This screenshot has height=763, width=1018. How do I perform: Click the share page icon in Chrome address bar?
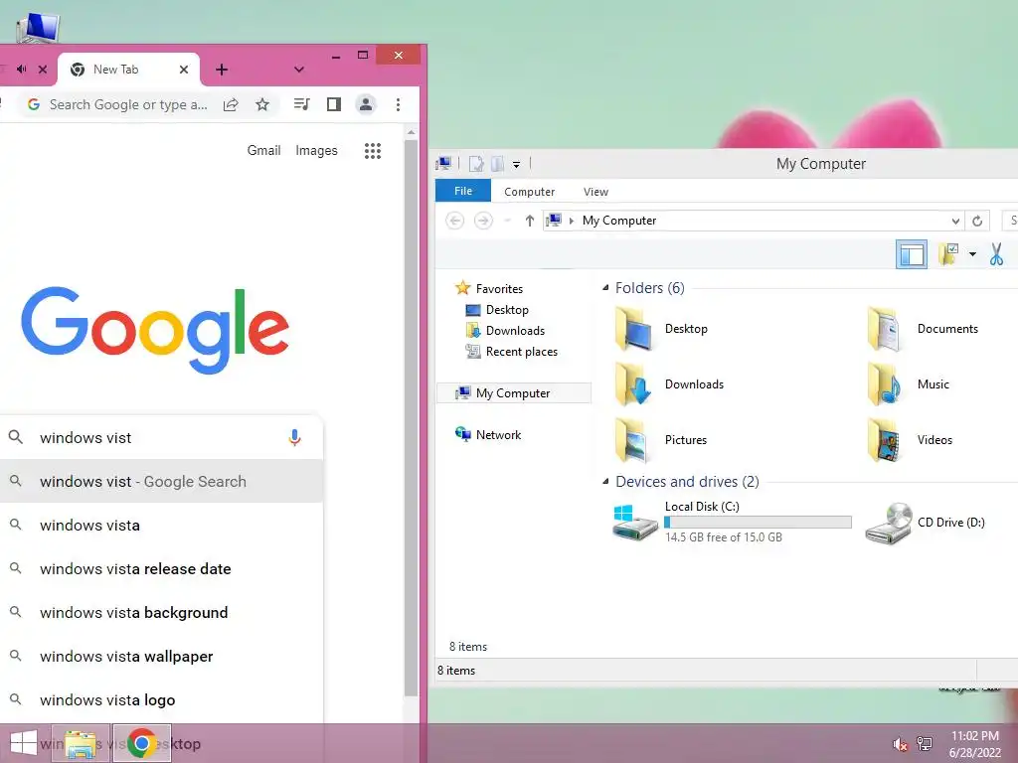[x=231, y=104]
